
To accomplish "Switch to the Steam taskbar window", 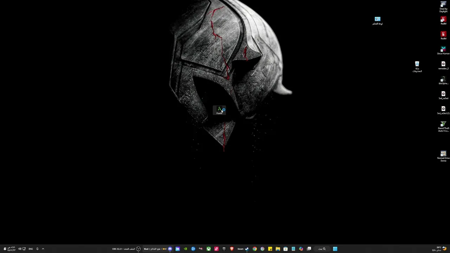I will (x=243, y=249).
